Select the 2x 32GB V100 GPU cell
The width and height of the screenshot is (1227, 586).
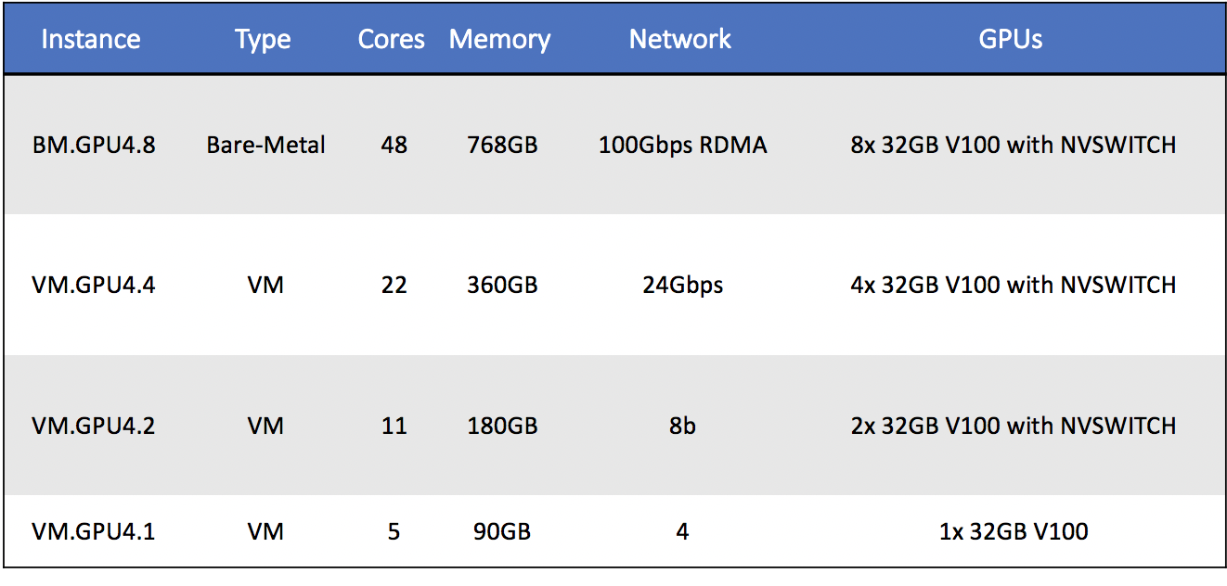pyautogui.click(x=1013, y=426)
